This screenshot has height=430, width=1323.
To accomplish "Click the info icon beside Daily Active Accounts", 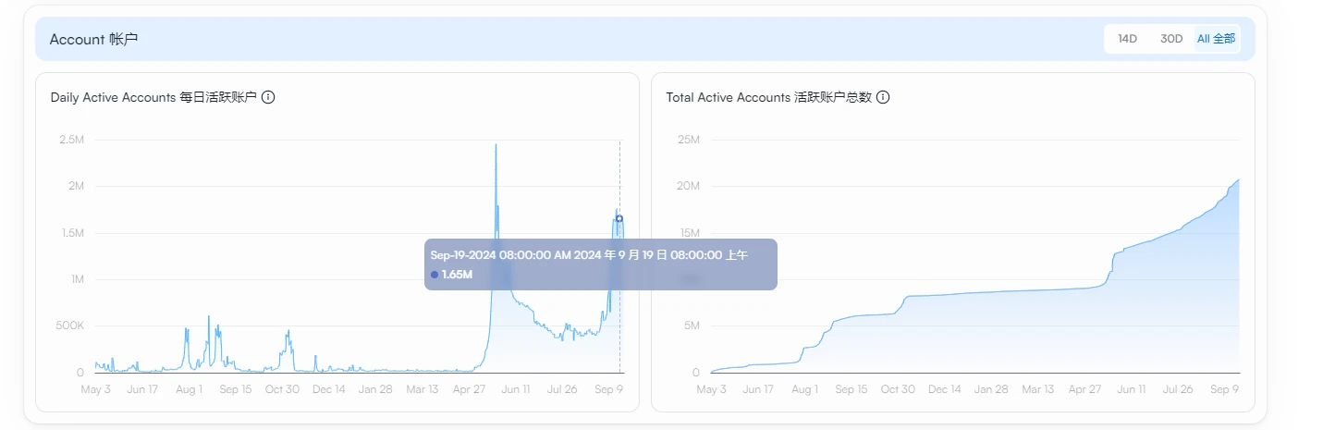I will click(x=268, y=97).
